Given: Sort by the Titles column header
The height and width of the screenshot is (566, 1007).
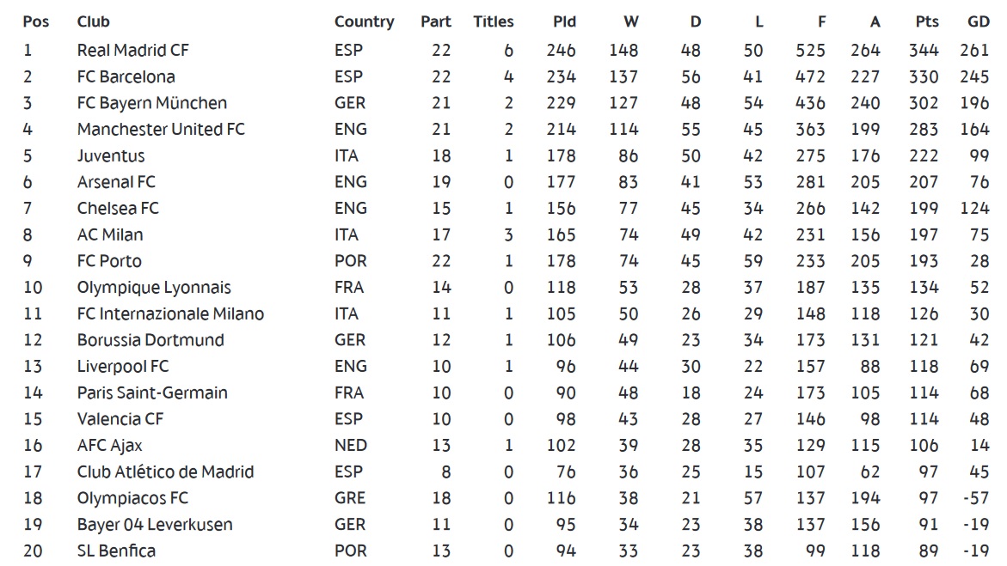Looking at the screenshot, I should pos(493,21).
